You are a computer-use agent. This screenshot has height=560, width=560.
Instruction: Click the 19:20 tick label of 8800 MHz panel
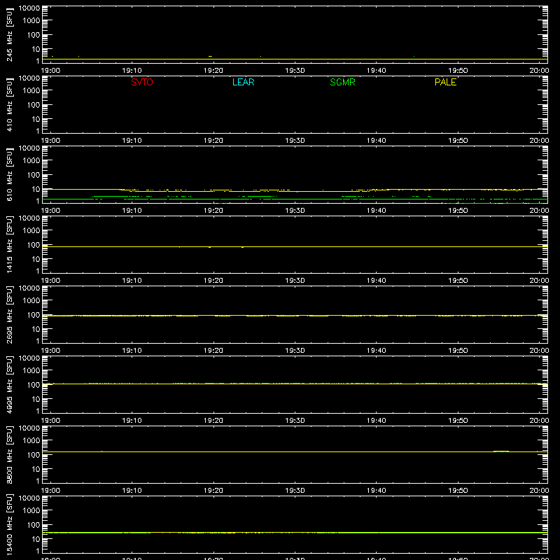tap(213, 491)
